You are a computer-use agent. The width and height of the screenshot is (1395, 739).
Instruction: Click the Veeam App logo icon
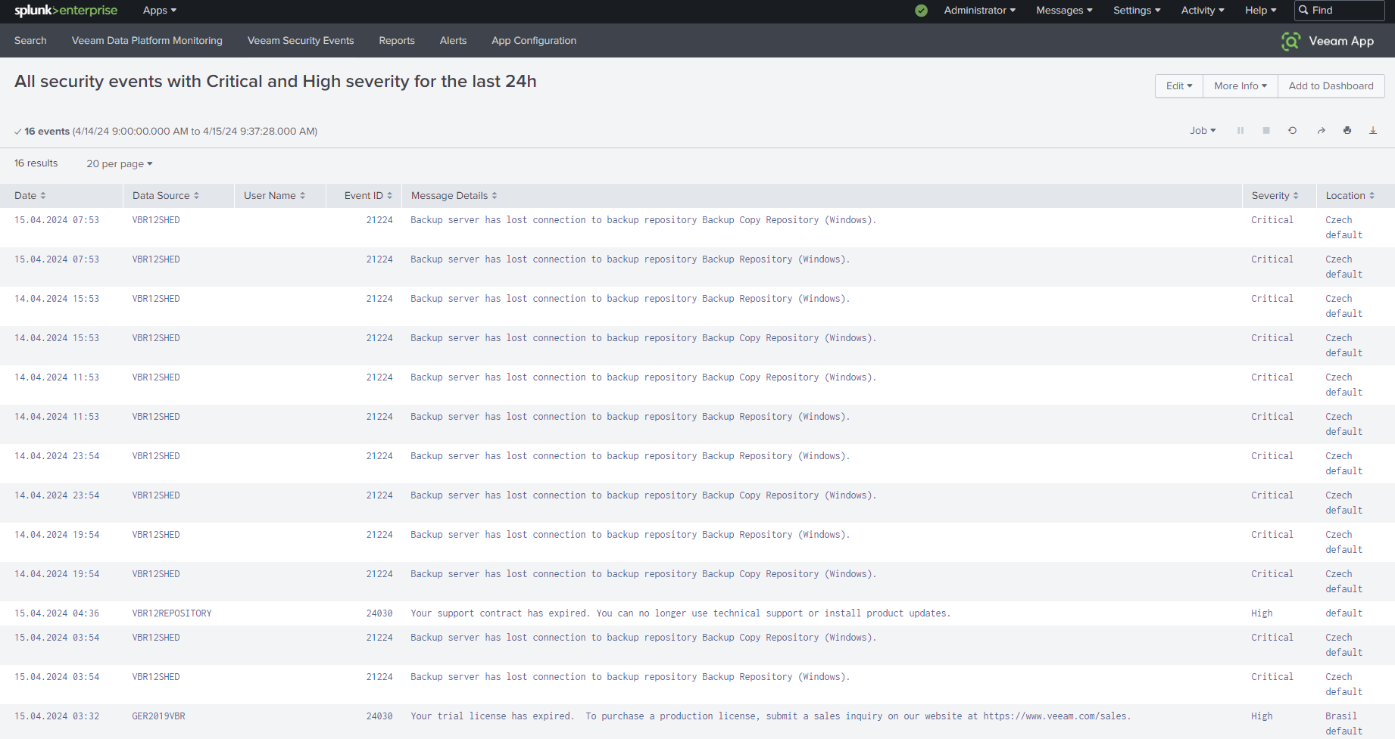1290,41
